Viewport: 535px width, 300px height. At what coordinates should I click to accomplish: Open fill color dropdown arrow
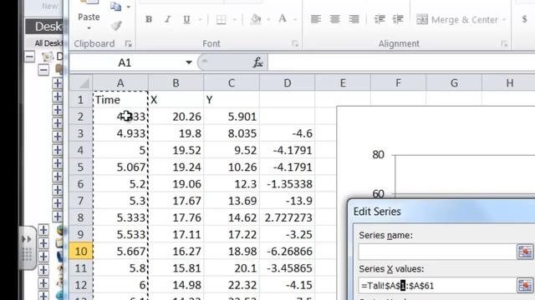(268, 20)
